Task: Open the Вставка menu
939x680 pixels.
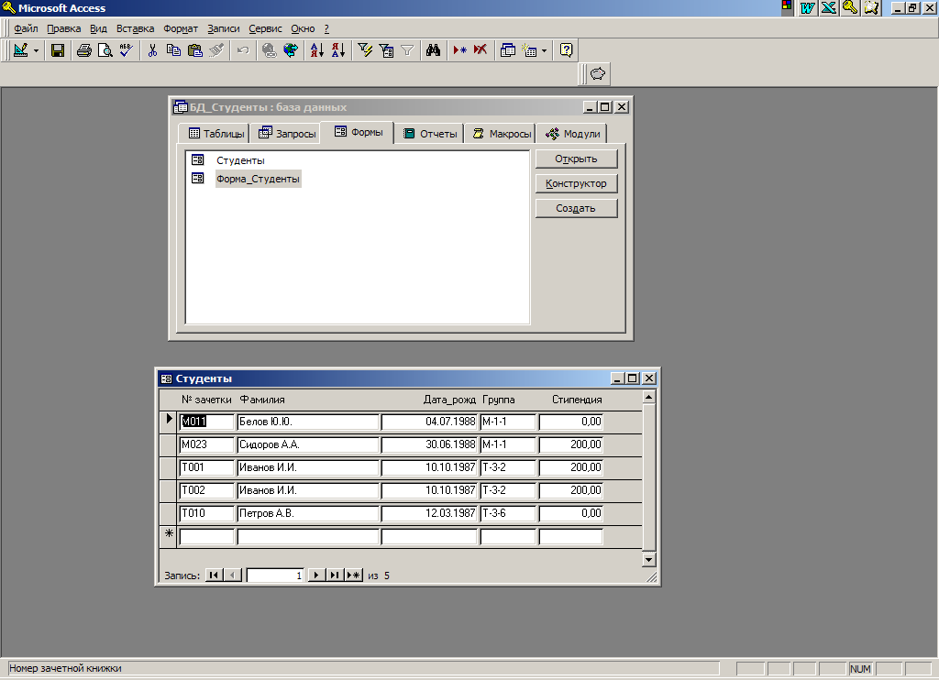Action: click(x=135, y=28)
